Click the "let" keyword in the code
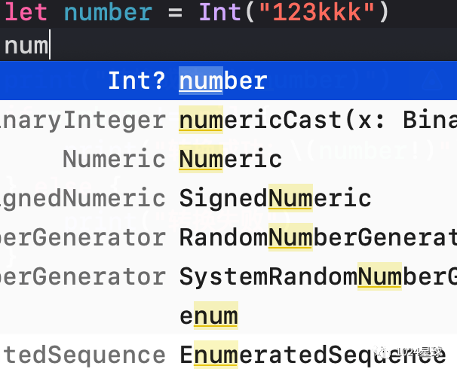 pyautogui.click(x=26, y=13)
